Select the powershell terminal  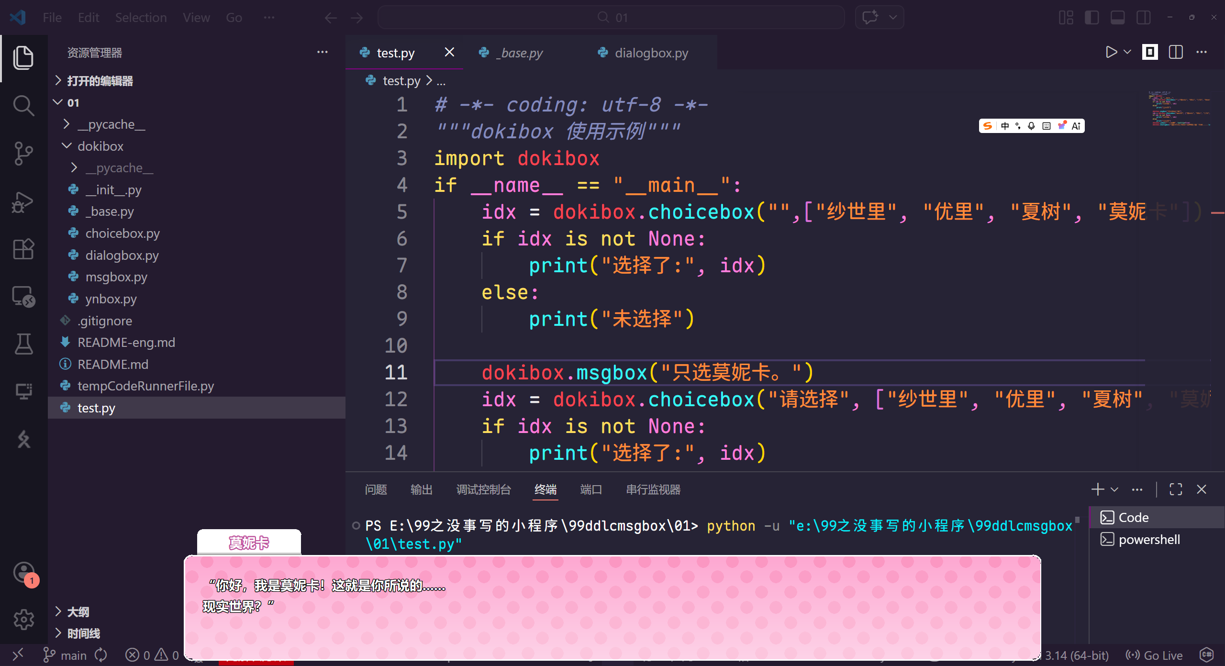1148,540
